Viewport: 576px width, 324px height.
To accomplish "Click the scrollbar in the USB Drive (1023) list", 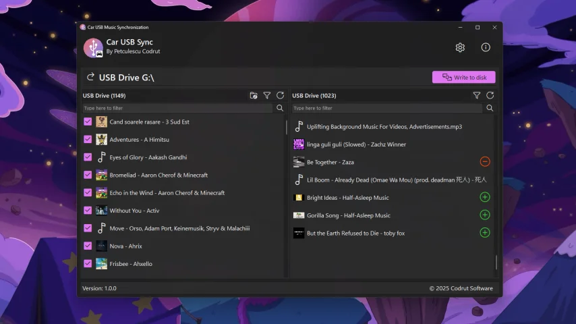I will point(496,262).
